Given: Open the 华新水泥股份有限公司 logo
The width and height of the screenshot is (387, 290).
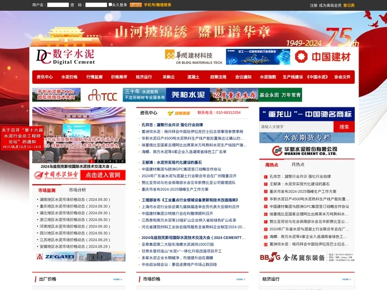Looking at the screenshot, I should coord(305,151).
